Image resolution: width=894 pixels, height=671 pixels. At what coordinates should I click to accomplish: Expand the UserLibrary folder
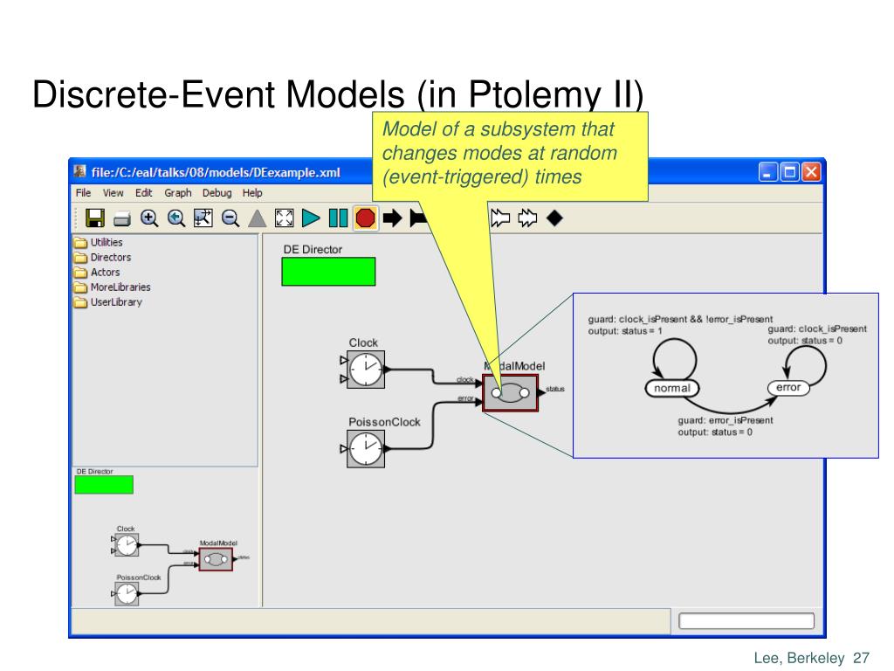coord(108,301)
